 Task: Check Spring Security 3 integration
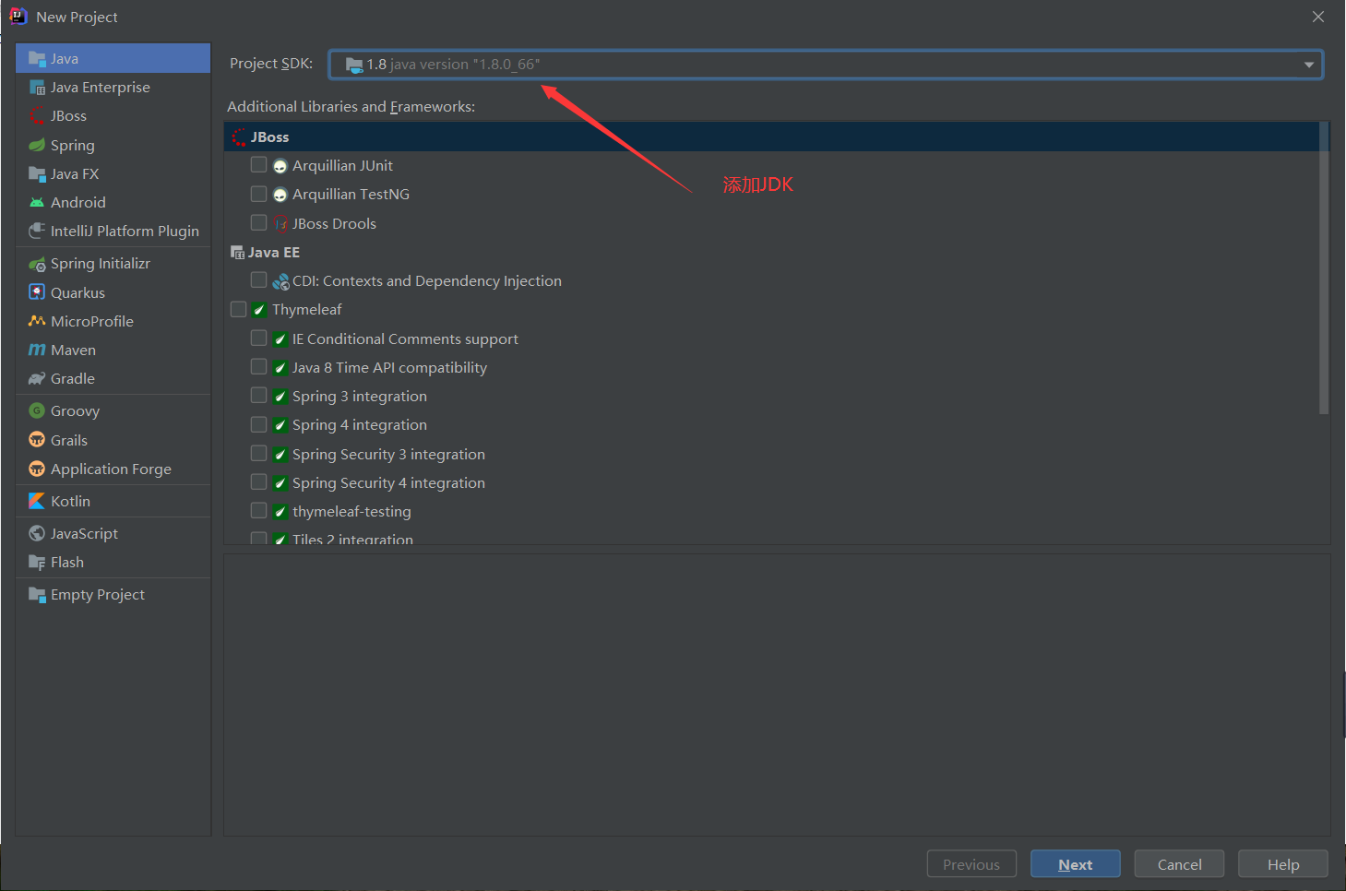pyautogui.click(x=259, y=453)
